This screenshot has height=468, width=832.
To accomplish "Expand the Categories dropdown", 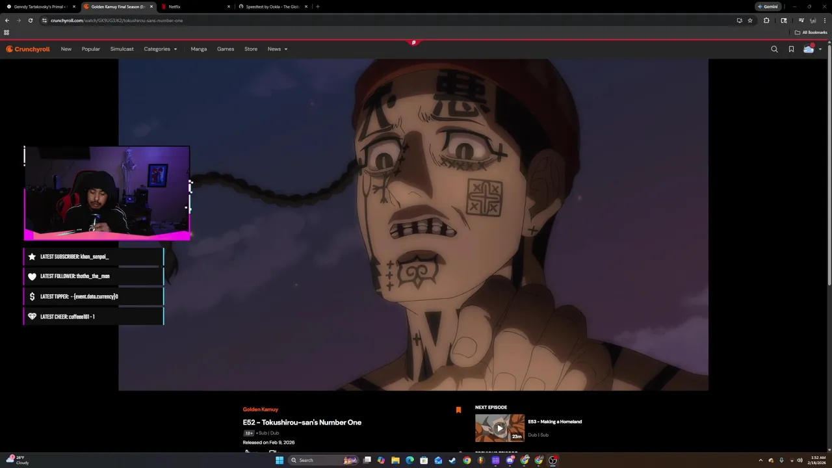I will pyautogui.click(x=161, y=49).
